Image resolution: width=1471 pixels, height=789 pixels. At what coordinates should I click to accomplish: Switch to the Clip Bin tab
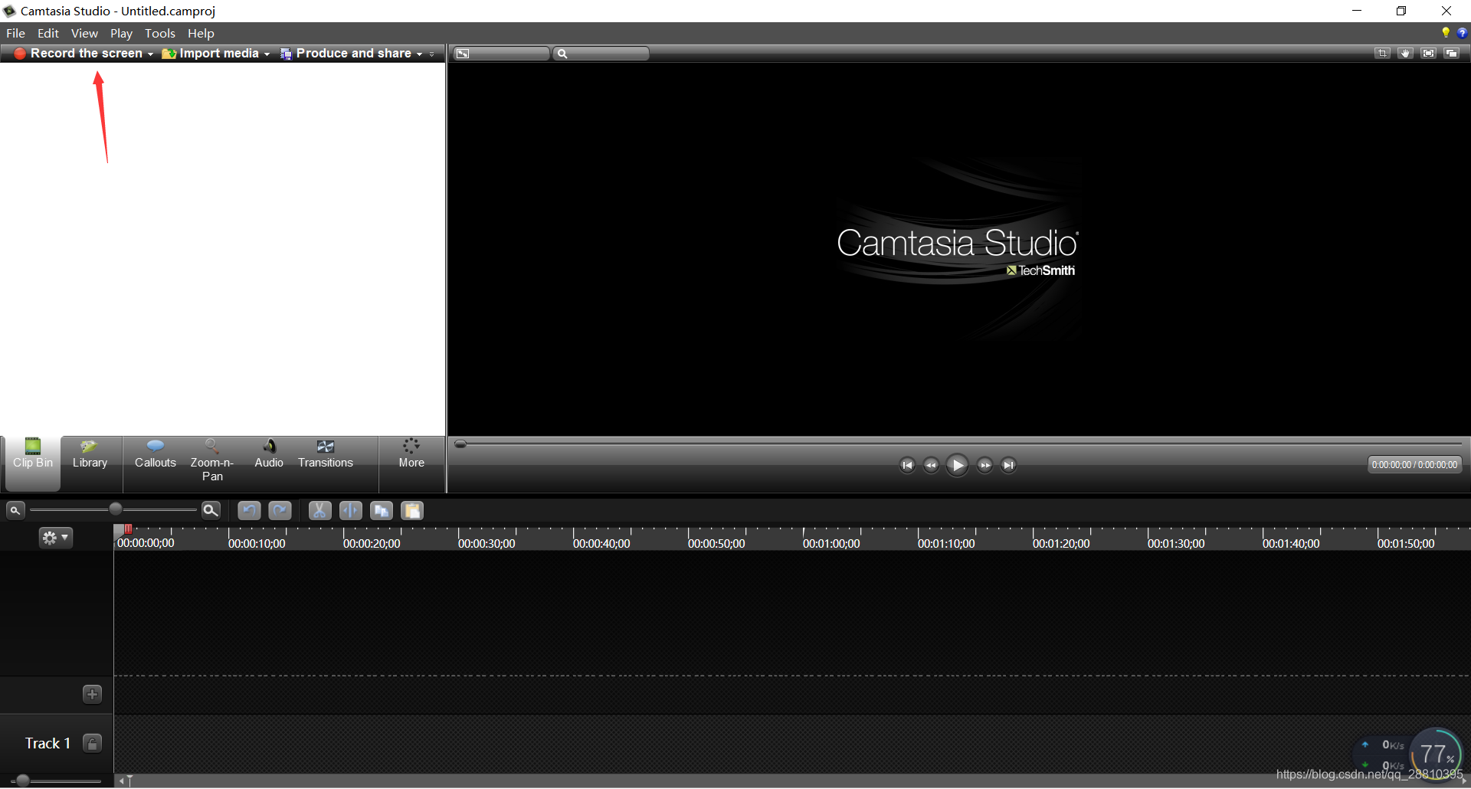(33, 464)
